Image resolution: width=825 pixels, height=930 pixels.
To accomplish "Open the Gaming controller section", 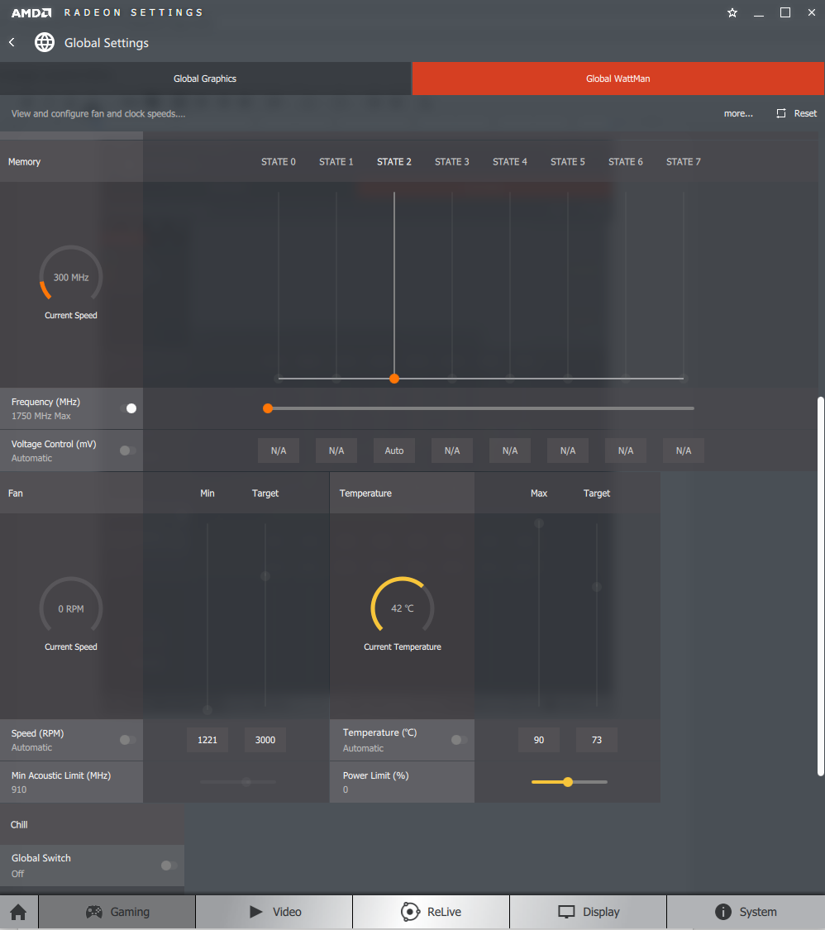I will click(117, 912).
